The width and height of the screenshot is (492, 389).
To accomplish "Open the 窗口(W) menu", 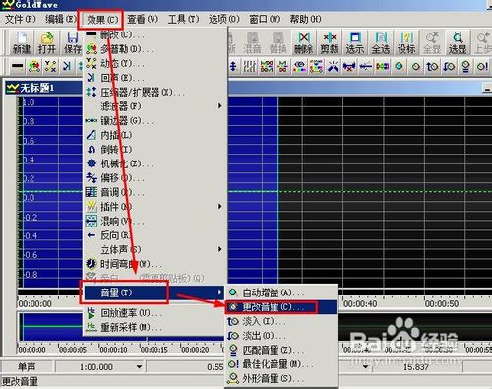I will [x=265, y=19].
